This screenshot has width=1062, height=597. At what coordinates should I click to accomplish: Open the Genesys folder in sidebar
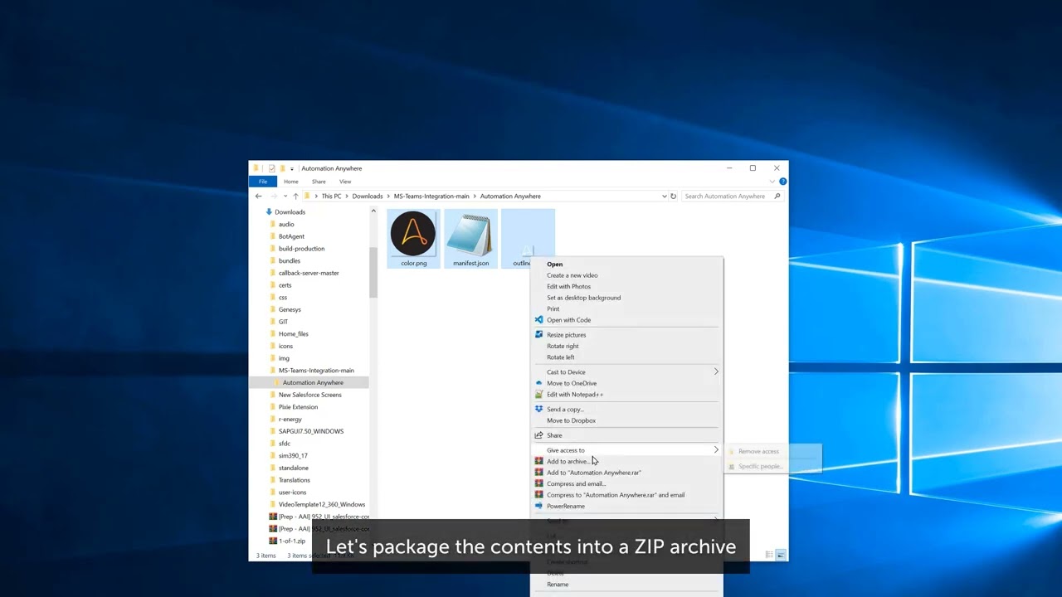[290, 309]
